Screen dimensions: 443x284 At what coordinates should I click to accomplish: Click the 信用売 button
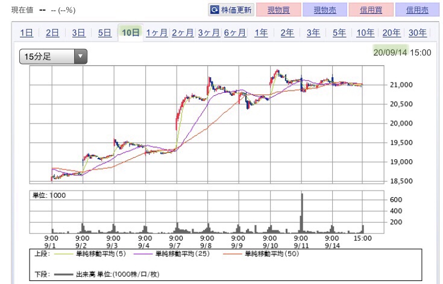417,10
